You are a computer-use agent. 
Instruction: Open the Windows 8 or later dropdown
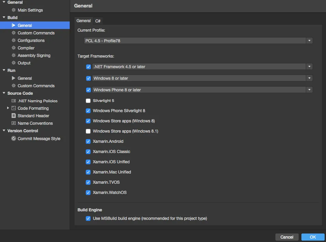coord(309,78)
